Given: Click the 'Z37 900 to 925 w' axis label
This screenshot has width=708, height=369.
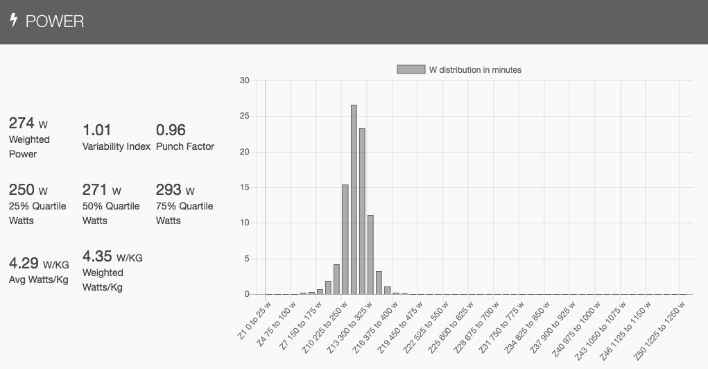Looking at the screenshot, I should pyautogui.click(x=552, y=327).
